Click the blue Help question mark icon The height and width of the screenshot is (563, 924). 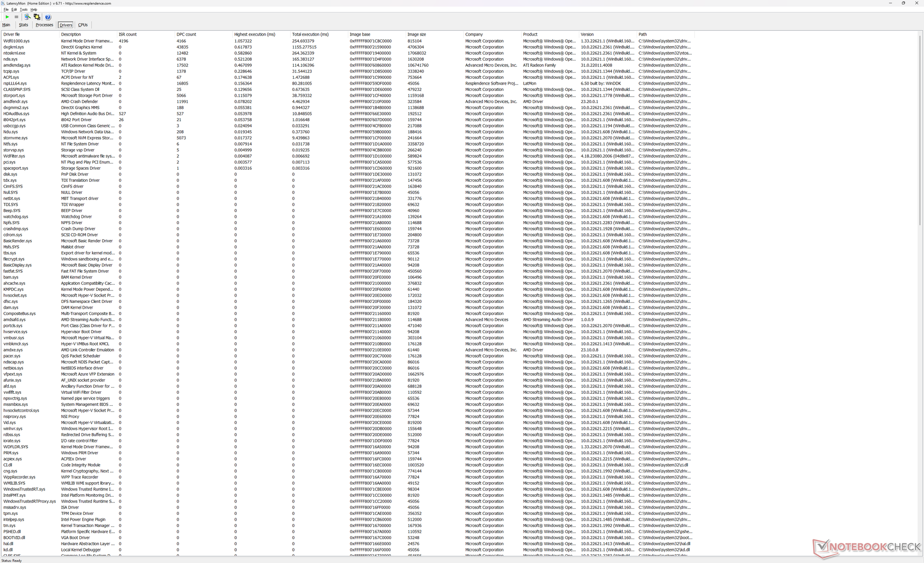pos(48,17)
